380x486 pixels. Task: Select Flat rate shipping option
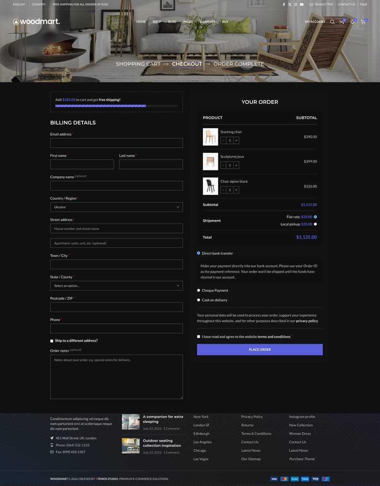[315, 217]
